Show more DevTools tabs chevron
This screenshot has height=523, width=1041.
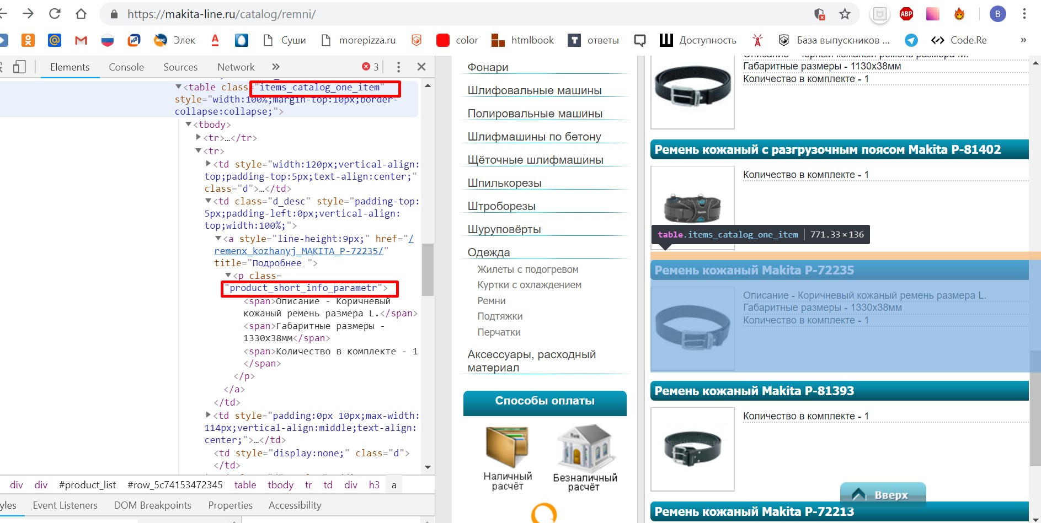click(x=276, y=67)
